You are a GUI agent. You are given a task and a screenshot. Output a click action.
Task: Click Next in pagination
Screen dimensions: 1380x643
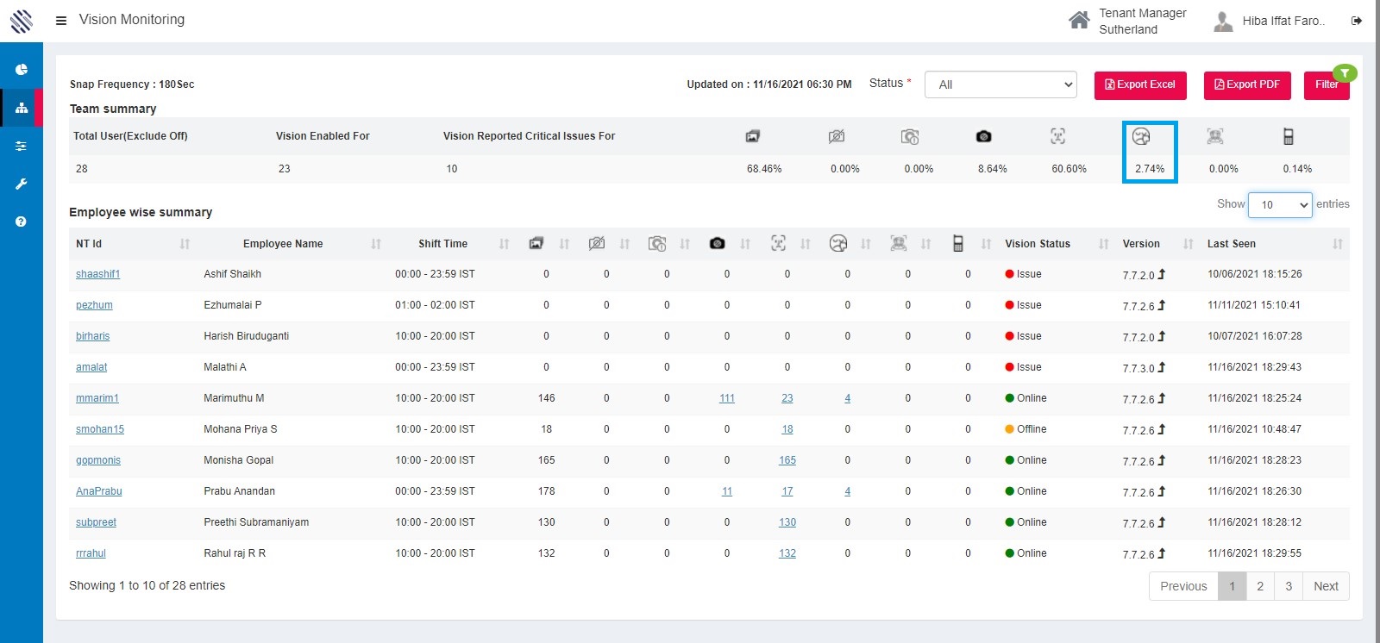click(1326, 586)
